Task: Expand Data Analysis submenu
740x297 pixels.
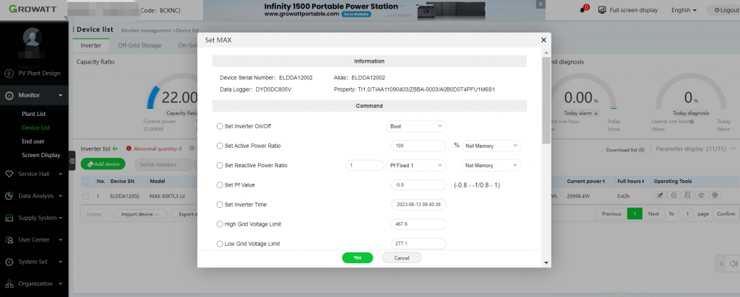Action: click(x=61, y=196)
